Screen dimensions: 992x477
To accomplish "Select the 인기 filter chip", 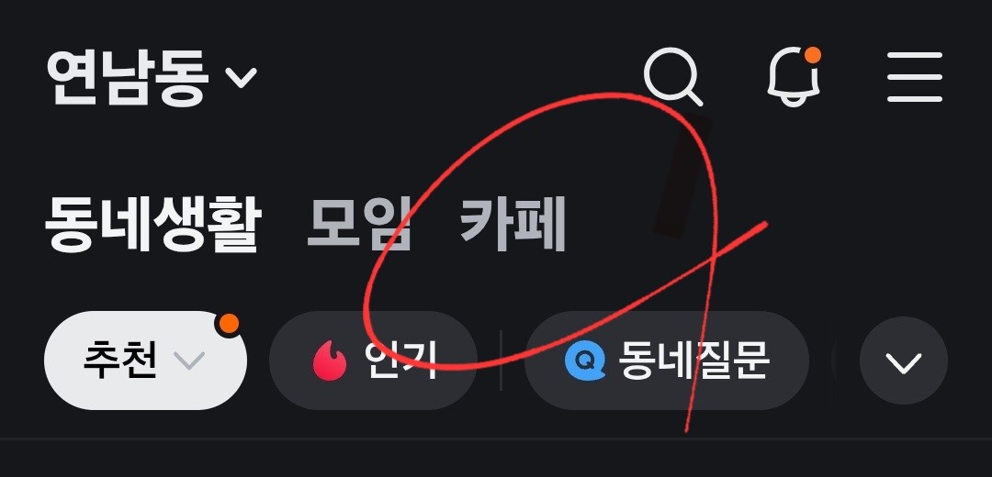I will tap(373, 361).
